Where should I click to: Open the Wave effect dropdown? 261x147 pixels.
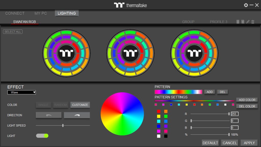[x=22, y=92]
